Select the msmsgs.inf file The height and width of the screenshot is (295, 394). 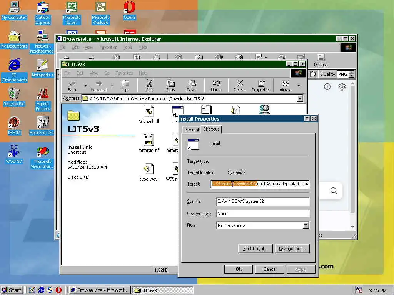pos(149,143)
